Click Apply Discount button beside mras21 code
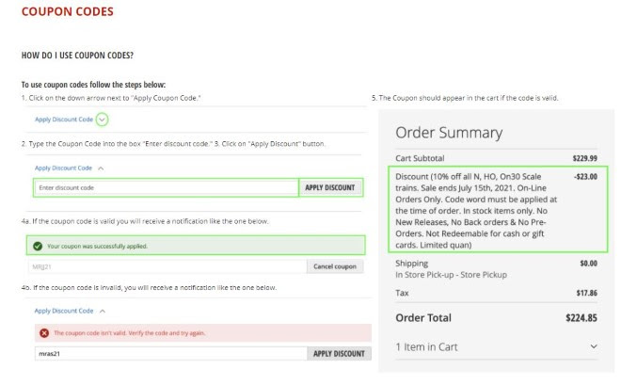The width and height of the screenshot is (621, 385). point(339,354)
